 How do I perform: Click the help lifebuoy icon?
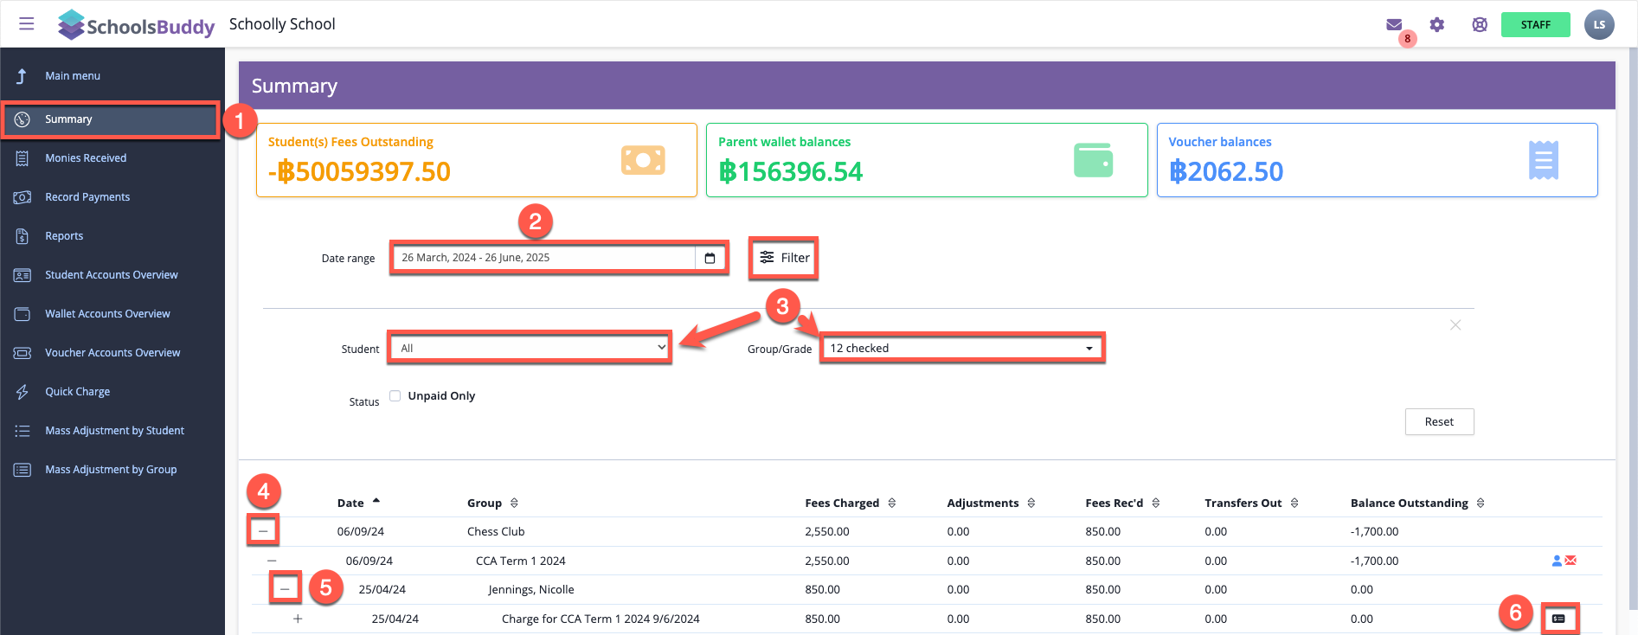[x=1480, y=25]
